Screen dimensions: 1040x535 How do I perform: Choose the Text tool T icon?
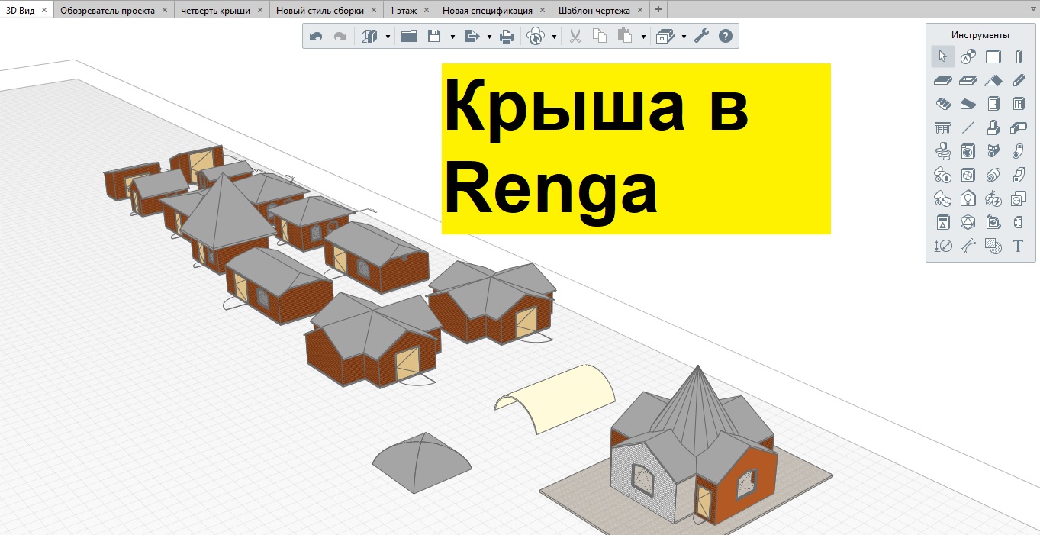coord(1018,246)
